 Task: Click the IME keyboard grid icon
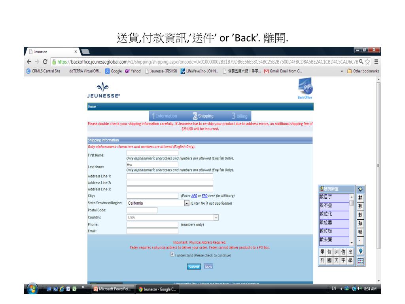[360, 261]
